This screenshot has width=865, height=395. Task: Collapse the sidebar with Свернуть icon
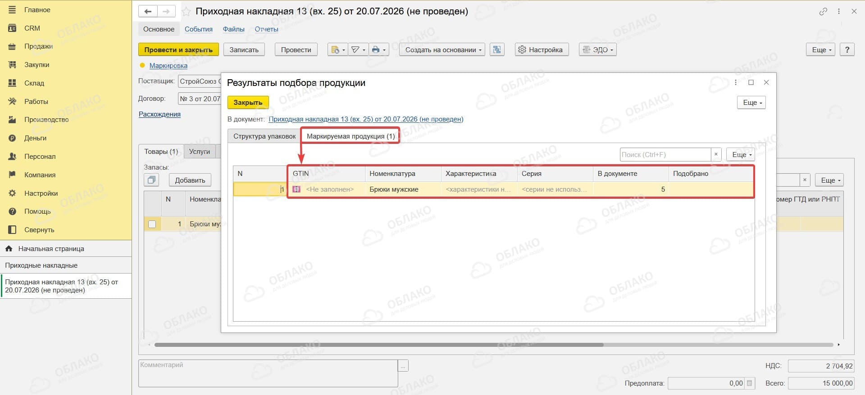(x=12, y=230)
